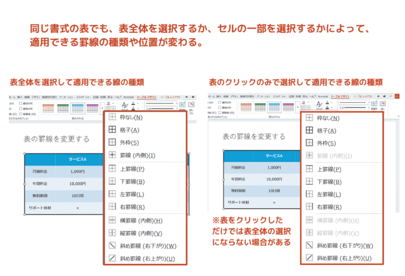The image size is (405, 276).
Task: Expand the table styles gallery in the left ribbon
Action: 102,108
